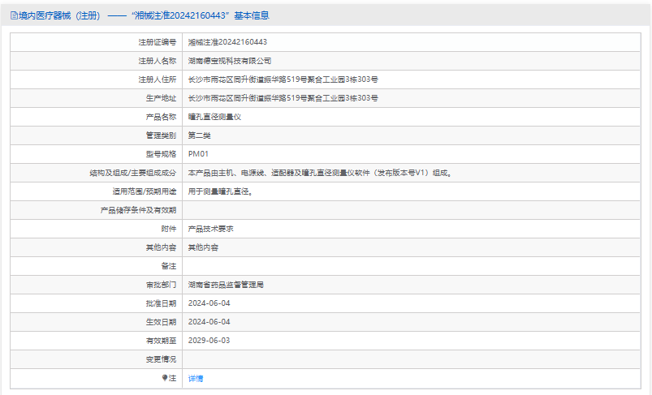Click the lightbulb icon next to 注

tap(165, 377)
